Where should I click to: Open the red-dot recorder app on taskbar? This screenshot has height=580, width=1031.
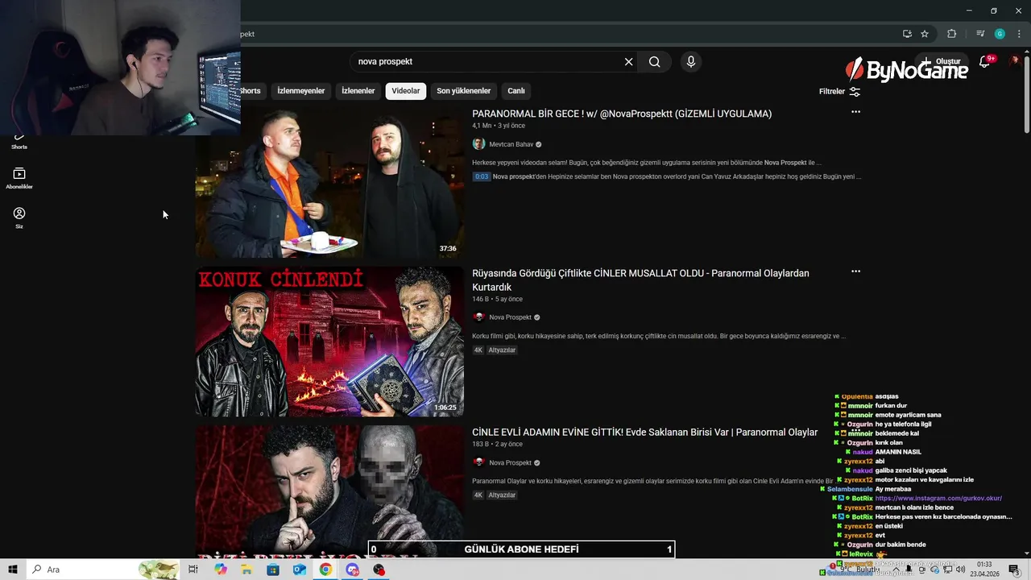[x=379, y=570]
